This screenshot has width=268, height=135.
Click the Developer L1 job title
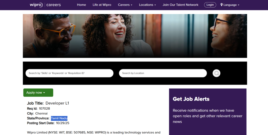pos(57,103)
